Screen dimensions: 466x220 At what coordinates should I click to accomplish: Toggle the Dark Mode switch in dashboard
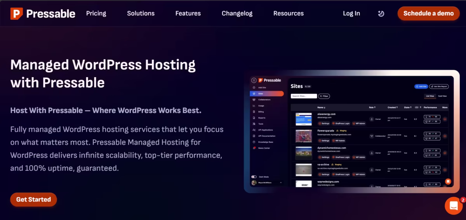(254, 177)
